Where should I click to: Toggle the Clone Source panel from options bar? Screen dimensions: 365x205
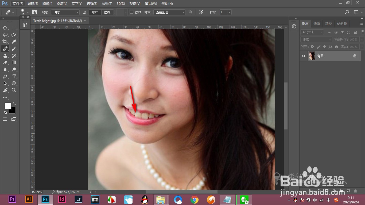tap(35, 12)
